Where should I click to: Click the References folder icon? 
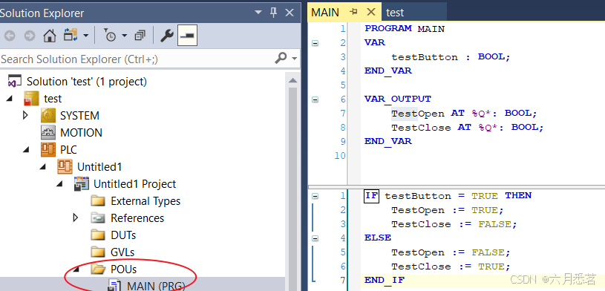[x=99, y=218]
